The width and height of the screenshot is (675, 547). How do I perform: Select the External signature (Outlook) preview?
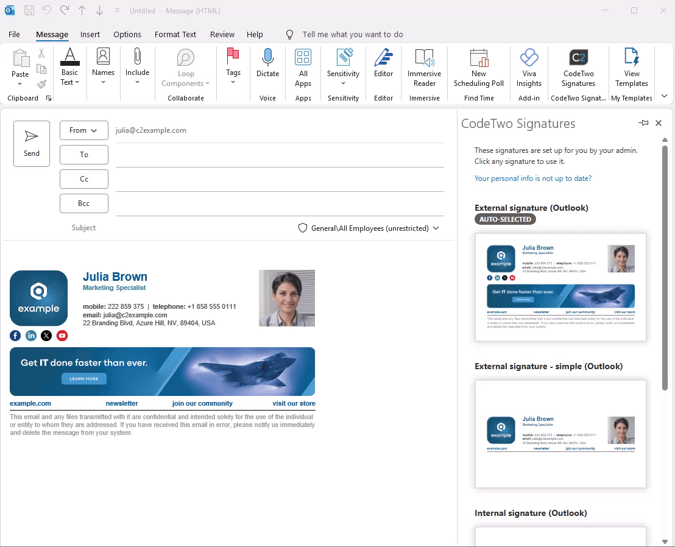560,287
